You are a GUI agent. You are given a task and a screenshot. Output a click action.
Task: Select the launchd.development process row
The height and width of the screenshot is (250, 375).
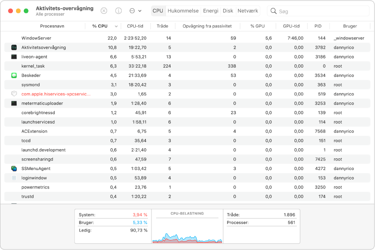187,150
